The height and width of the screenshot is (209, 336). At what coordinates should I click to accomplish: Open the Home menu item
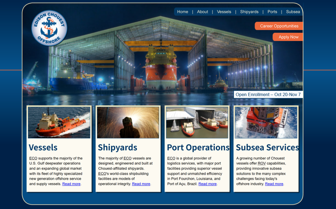[x=182, y=12]
